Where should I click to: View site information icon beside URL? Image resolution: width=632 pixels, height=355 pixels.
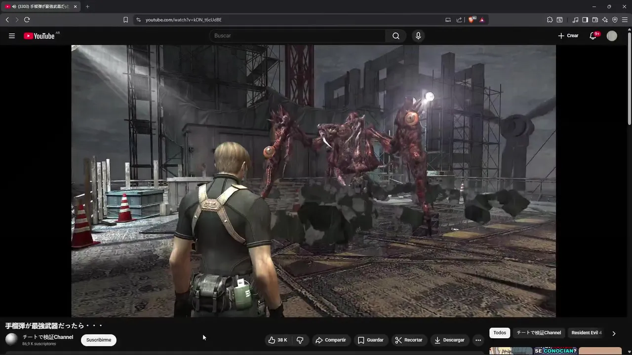point(138,20)
